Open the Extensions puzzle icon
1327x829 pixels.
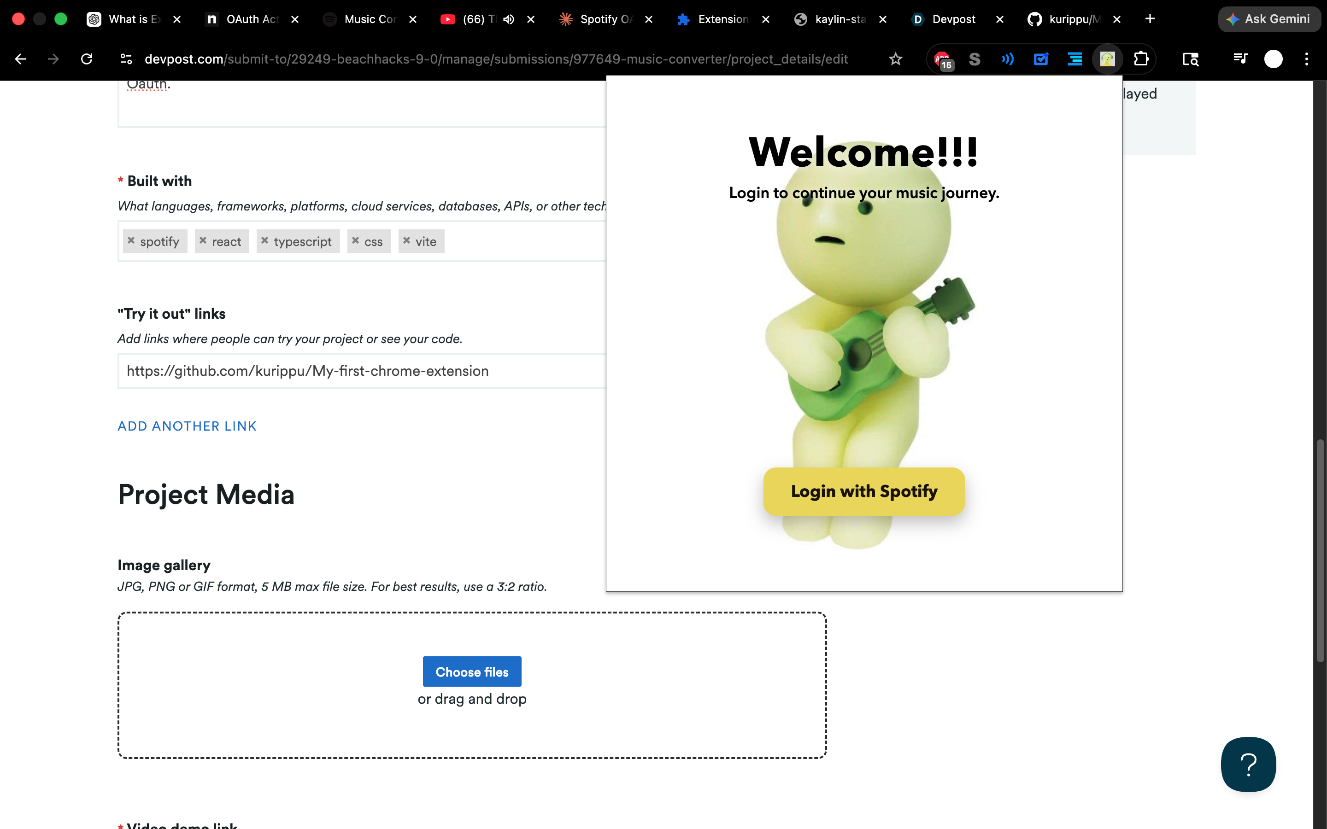(x=1141, y=58)
